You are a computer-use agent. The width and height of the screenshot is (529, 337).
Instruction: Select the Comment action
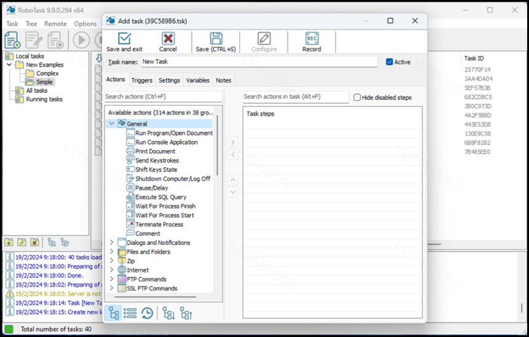(143, 233)
